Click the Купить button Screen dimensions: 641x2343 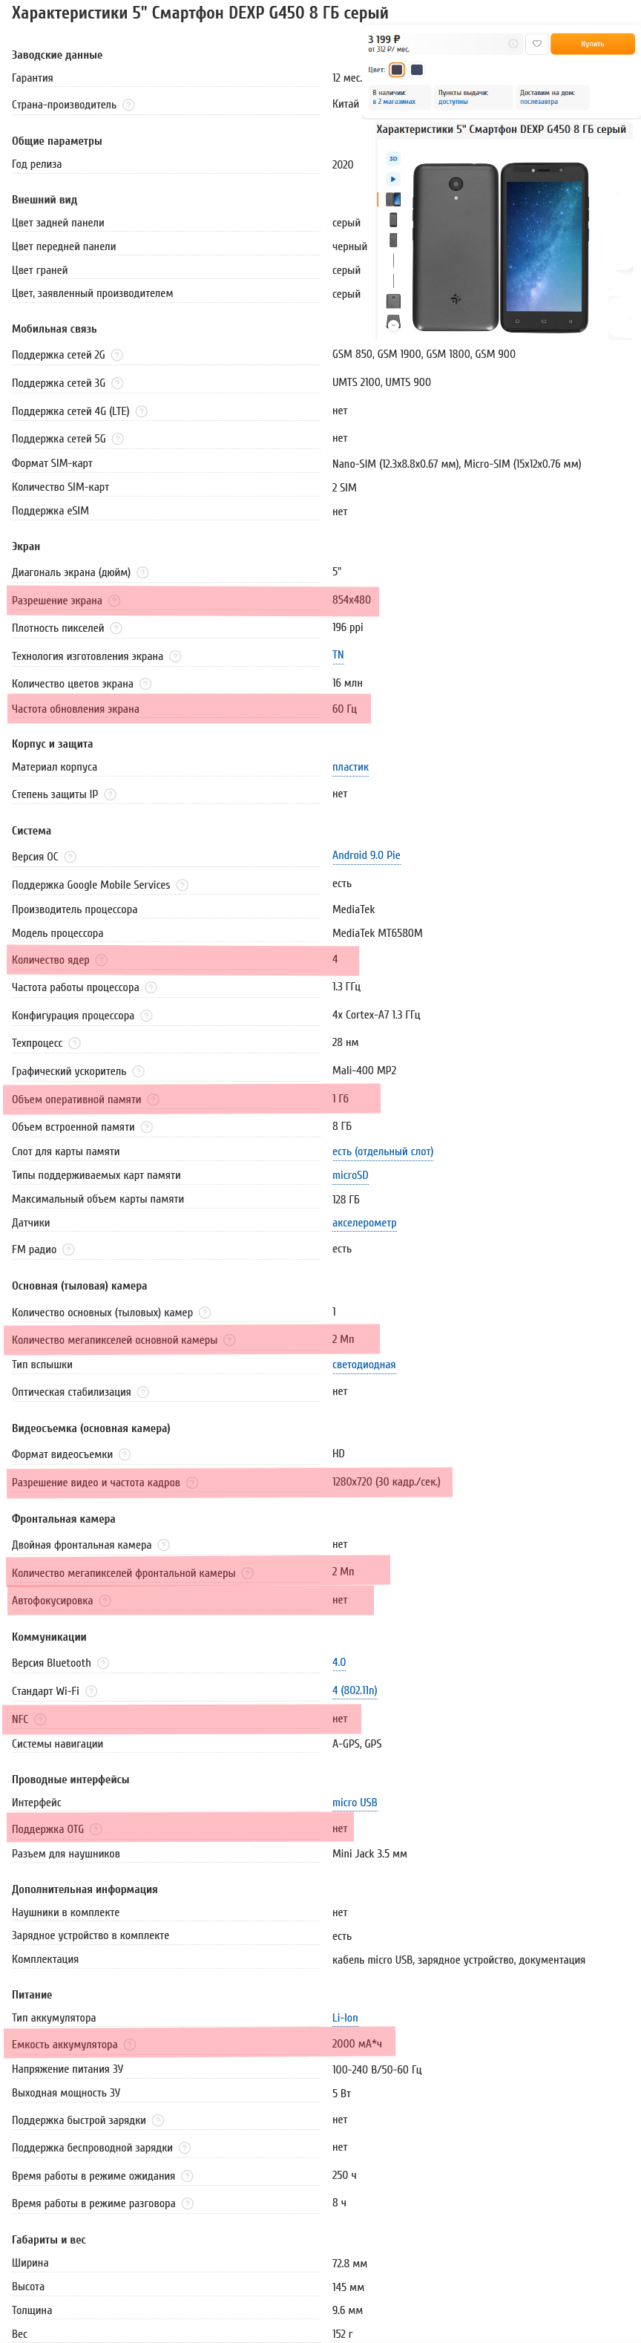click(x=592, y=44)
